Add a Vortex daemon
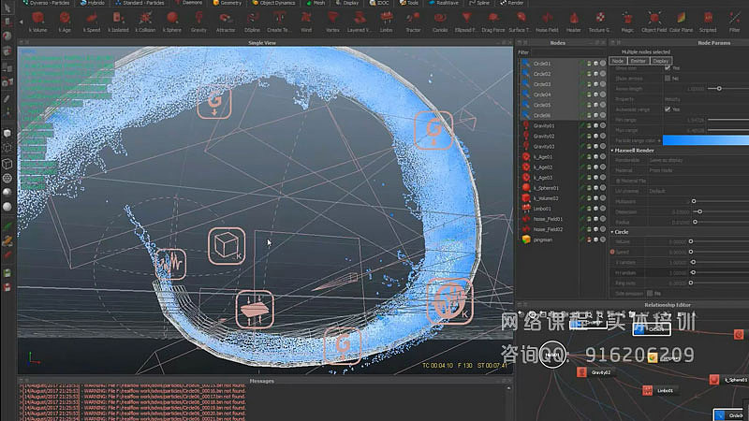This screenshot has height=421, width=749. click(x=333, y=22)
